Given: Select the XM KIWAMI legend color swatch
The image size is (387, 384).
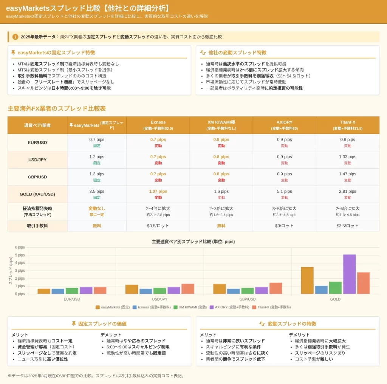Looking at the screenshot, I should point(175,307).
